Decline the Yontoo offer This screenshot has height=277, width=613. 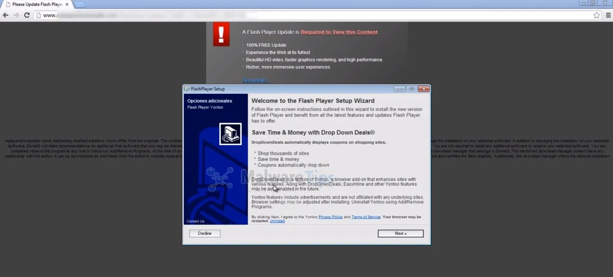204,234
